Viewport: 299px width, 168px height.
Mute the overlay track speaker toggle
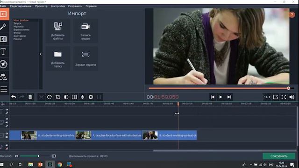click(x=7, y=122)
